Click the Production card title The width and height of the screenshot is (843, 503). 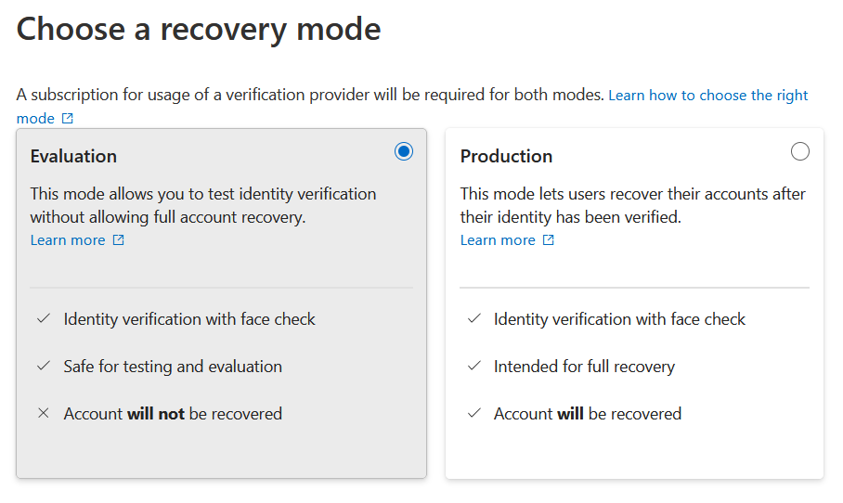[506, 156]
